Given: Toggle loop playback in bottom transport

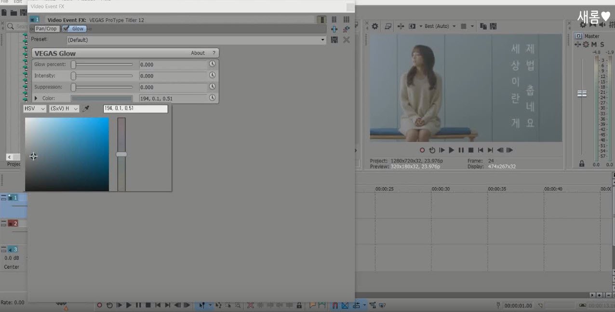Looking at the screenshot, I should 109,305.
